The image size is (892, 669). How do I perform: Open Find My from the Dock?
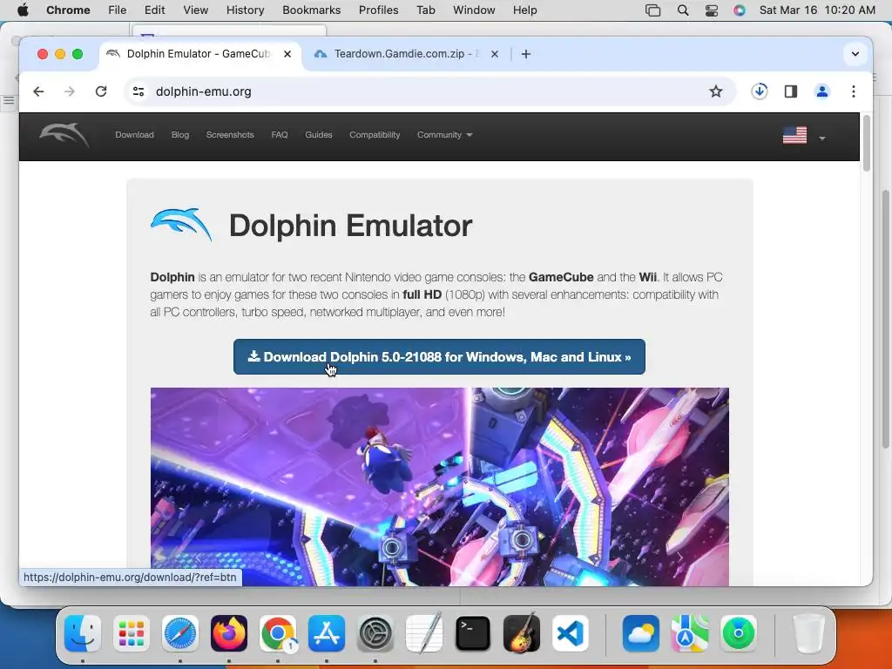(739, 633)
